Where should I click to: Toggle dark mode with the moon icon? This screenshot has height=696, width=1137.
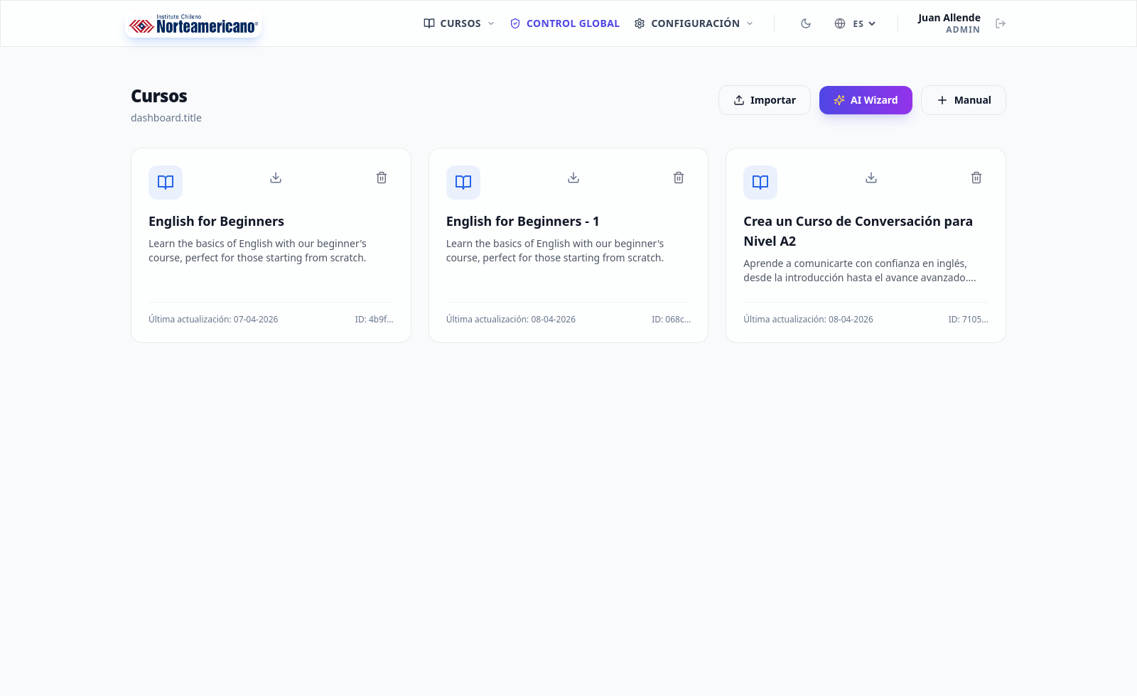pyautogui.click(x=806, y=23)
